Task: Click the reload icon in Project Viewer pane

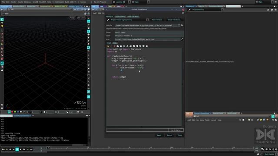Action: [268, 10]
